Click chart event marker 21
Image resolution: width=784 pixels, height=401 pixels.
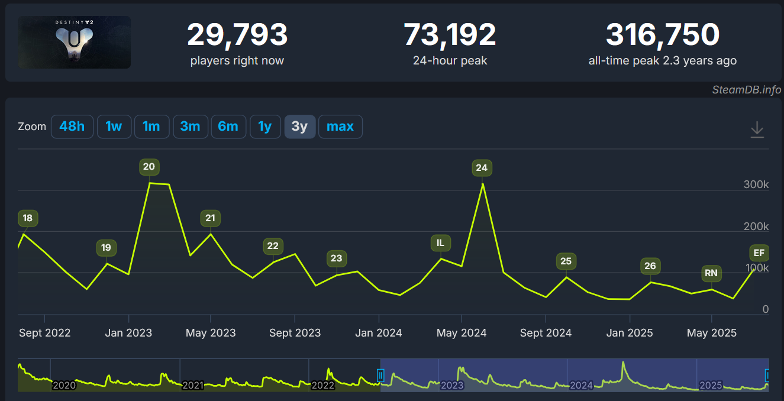211,218
